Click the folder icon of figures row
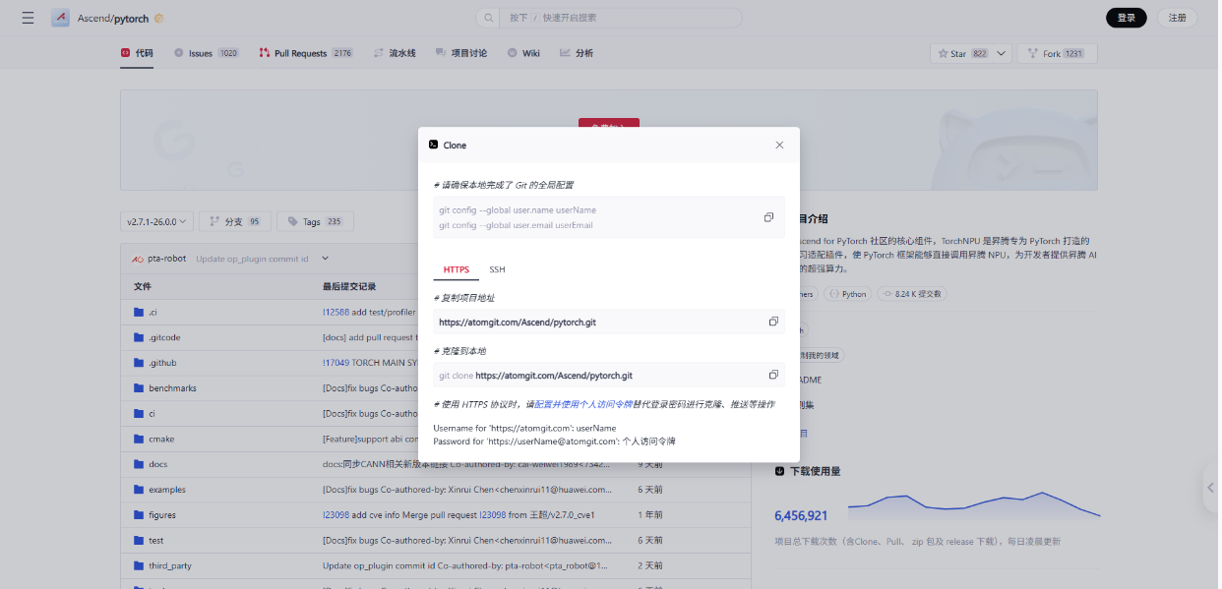Screen dimensions: 1222x589 pos(139,515)
